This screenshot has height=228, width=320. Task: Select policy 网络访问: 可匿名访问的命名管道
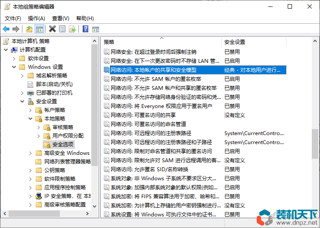point(148,124)
